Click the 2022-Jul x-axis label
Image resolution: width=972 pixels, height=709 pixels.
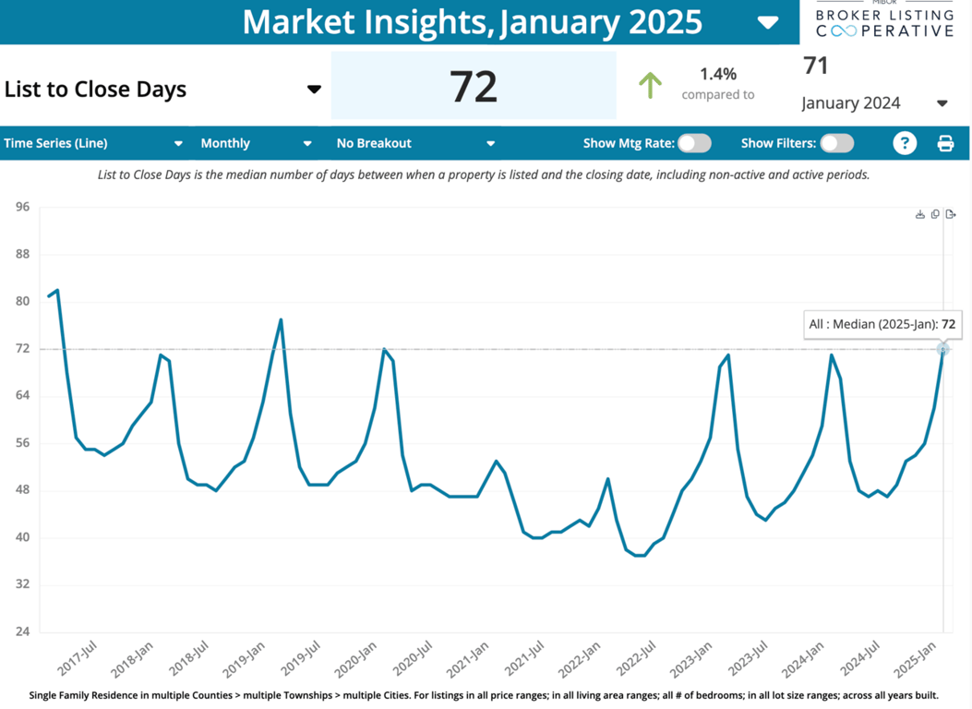636,659
